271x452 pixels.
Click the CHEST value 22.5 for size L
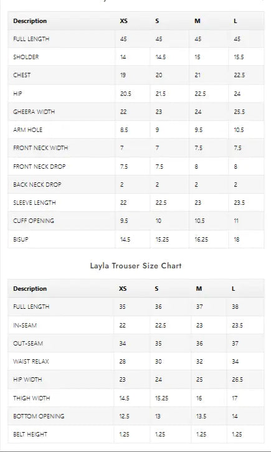[x=239, y=75]
